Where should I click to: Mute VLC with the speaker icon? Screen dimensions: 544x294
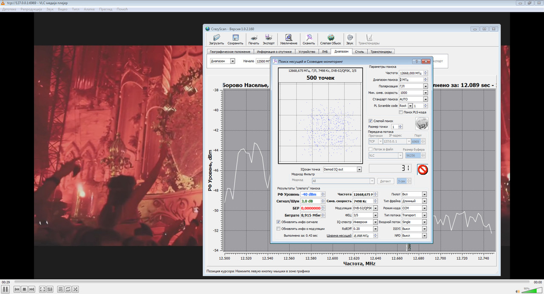pyautogui.click(x=517, y=291)
